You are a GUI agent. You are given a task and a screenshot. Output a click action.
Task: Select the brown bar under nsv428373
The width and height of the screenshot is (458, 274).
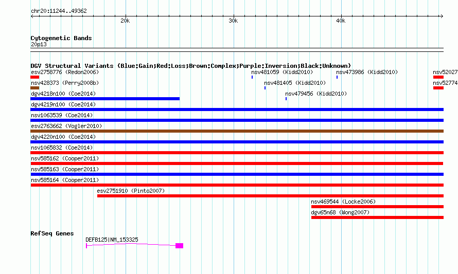tap(35, 88)
